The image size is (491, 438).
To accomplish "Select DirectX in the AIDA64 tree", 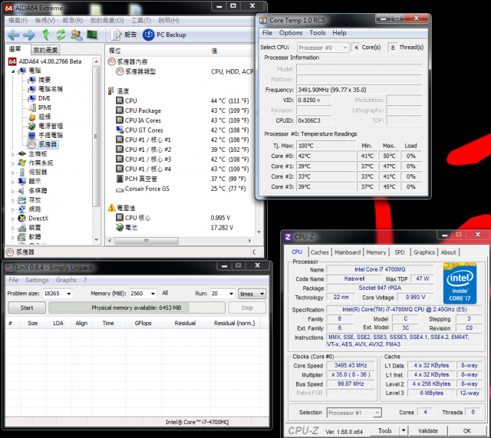I will click(38, 218).
